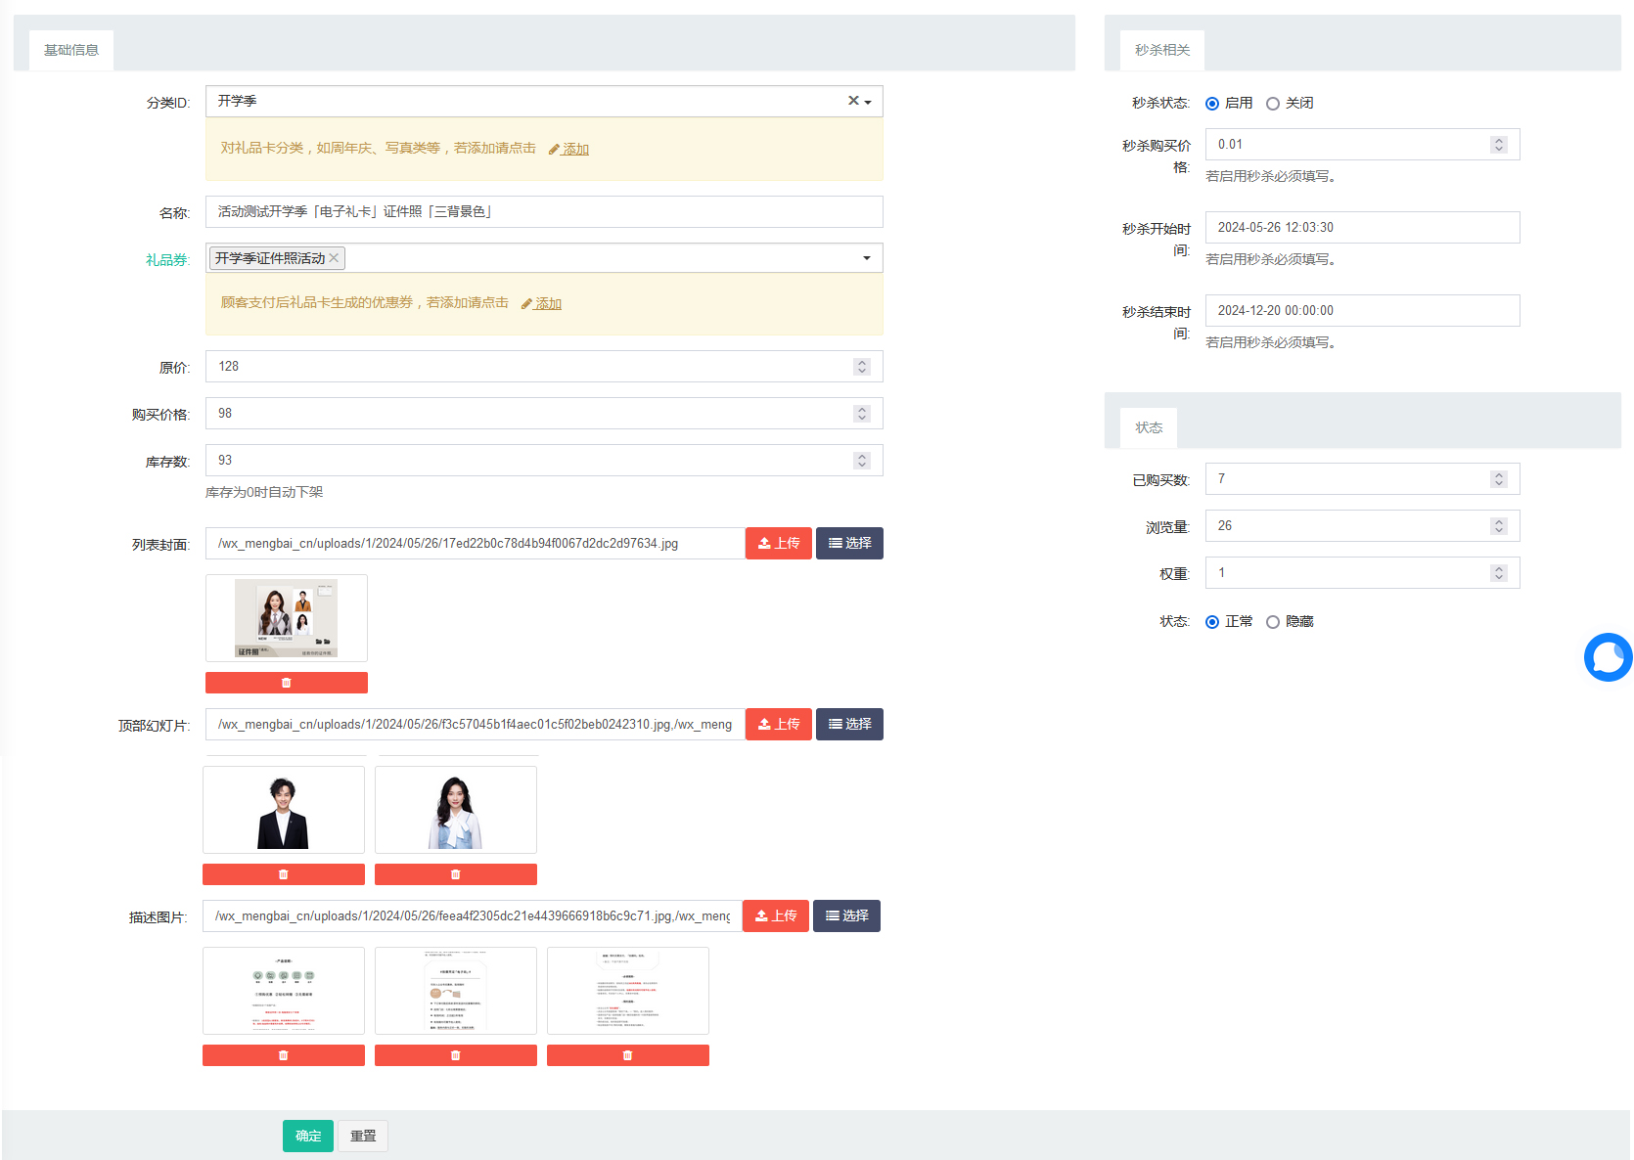Delete the list cover image
Screen dimensions: 1634x1160
[x=286, y=683]
